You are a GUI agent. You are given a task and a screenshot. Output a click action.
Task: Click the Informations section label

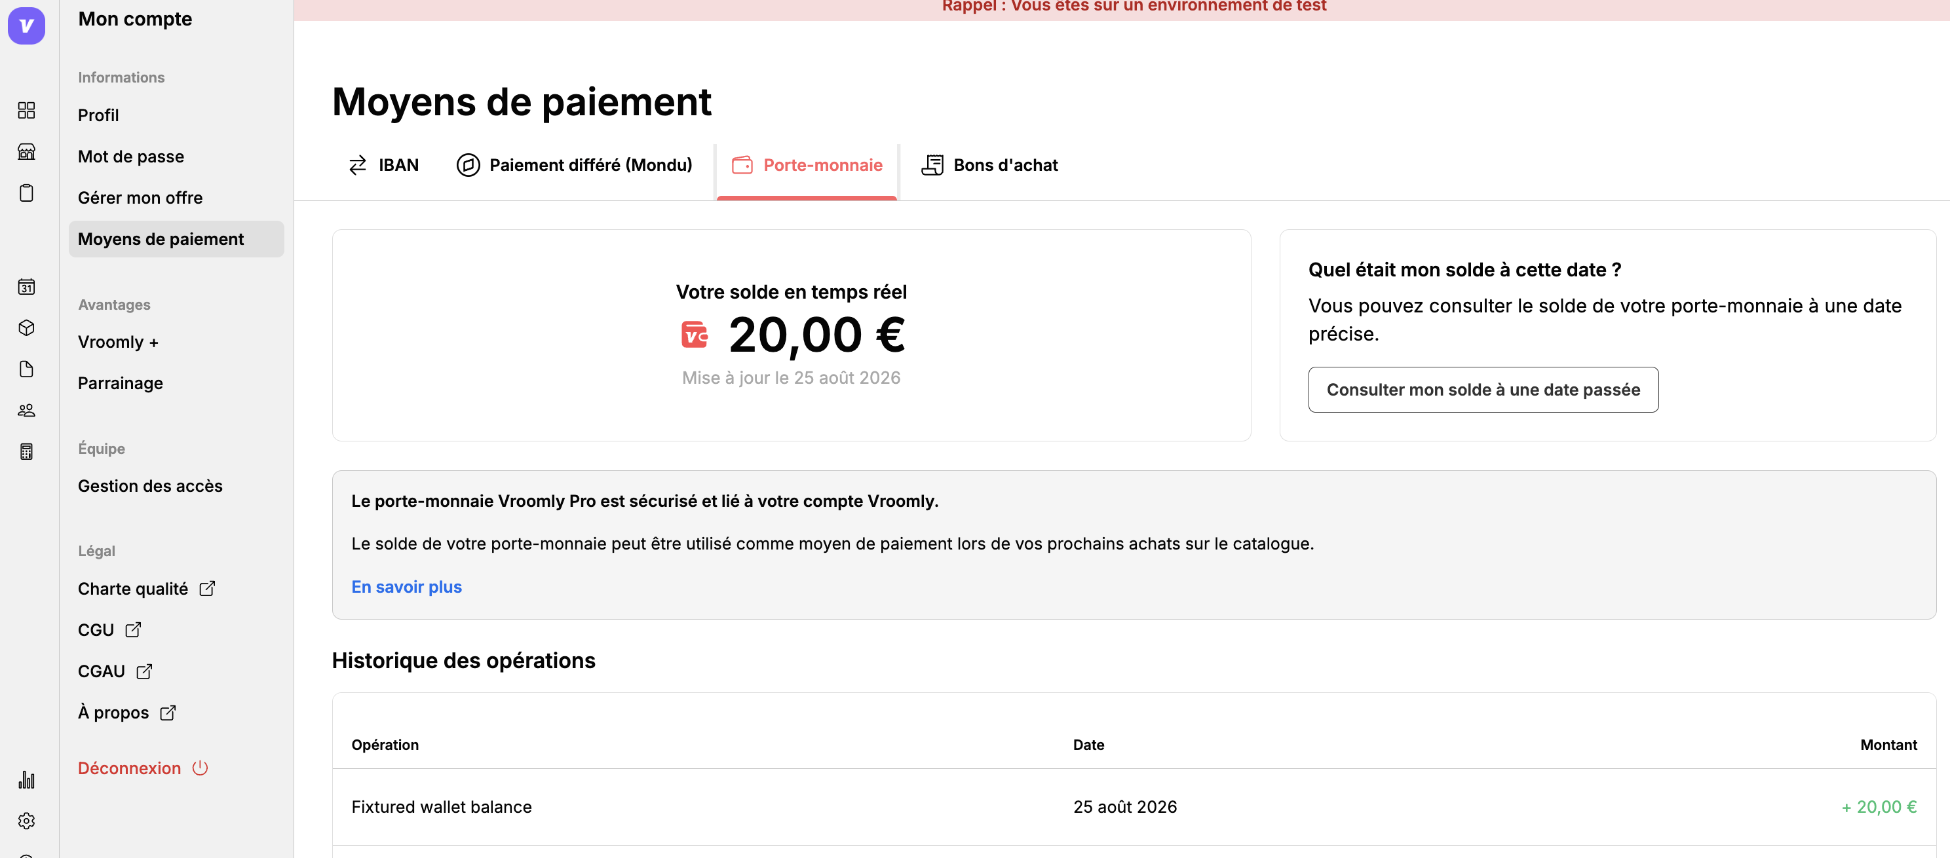pyautogui.click(x=121, y=77)
